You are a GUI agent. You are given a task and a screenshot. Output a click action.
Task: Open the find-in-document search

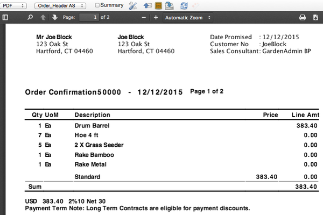coord(31,17)
